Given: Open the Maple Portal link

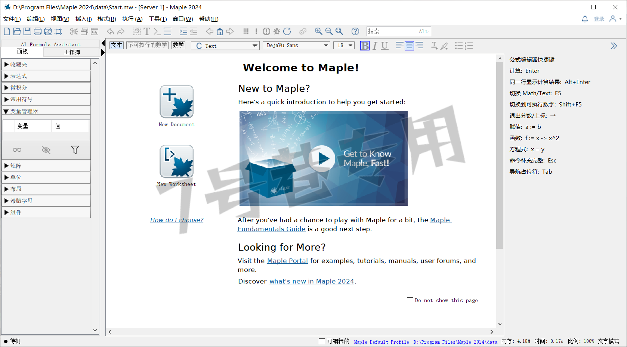Looking at the screenshot, I should (x=287, y=261).
